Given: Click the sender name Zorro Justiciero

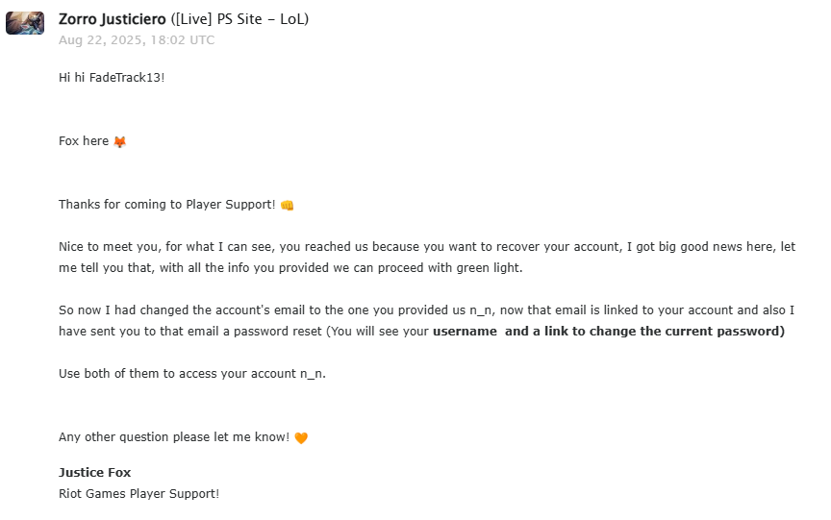Looking at the screenshot, I should coord(113,19).
